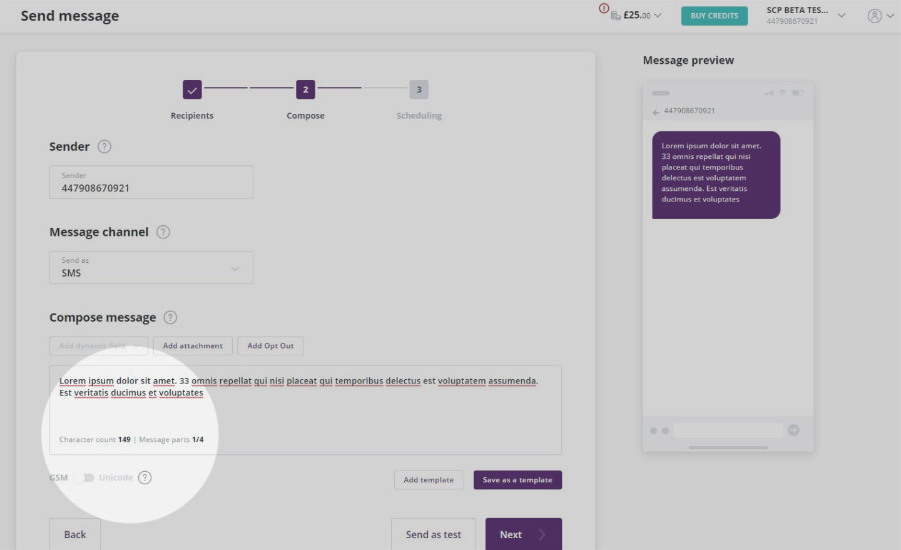Expand the £25.00 balance dropdown
Screen dimensions: 901x550
[x=657, y=15]
